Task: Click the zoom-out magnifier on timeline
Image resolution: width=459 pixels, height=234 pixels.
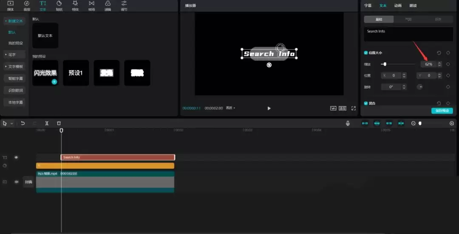Action: (x=414, y=123)
